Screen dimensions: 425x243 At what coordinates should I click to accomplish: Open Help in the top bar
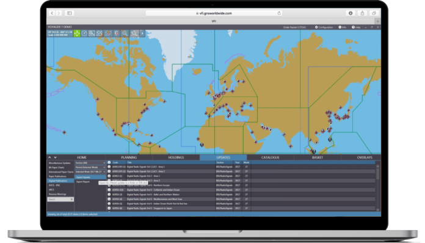click(x=356, y=27)
